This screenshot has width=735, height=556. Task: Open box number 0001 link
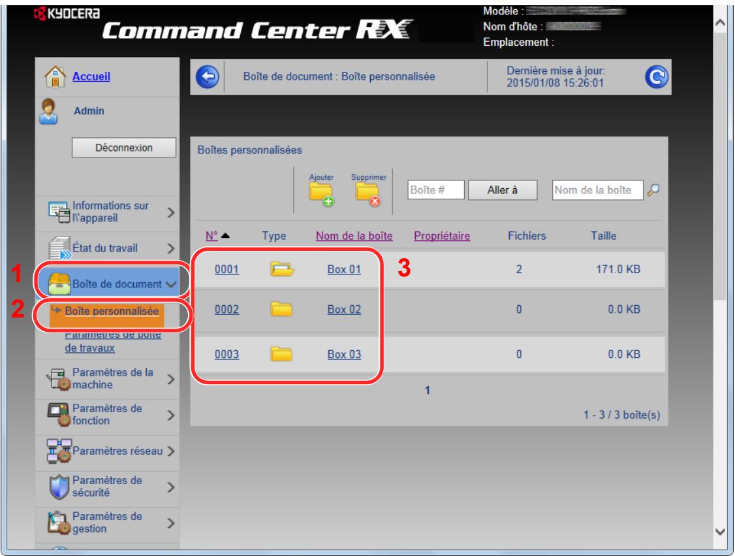tap(227, 269)
